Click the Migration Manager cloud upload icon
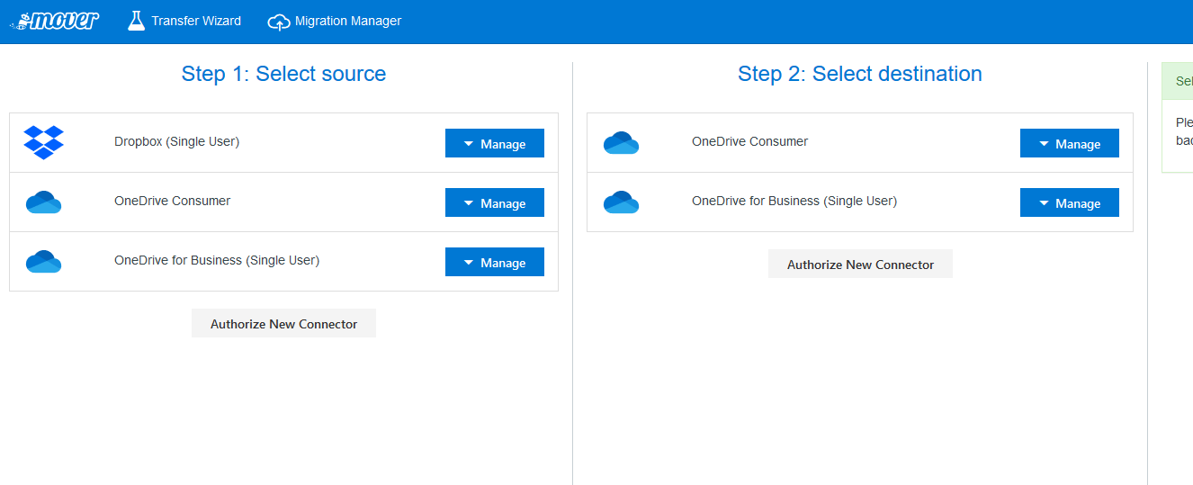1193x485 pixels. 279,22
